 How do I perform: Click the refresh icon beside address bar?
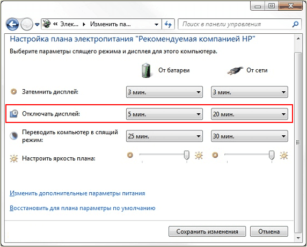pyautogui.click(x=168, y=24)
